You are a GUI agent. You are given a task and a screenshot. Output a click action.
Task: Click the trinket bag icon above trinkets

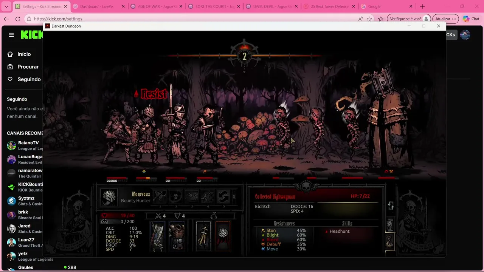point(213,216)
